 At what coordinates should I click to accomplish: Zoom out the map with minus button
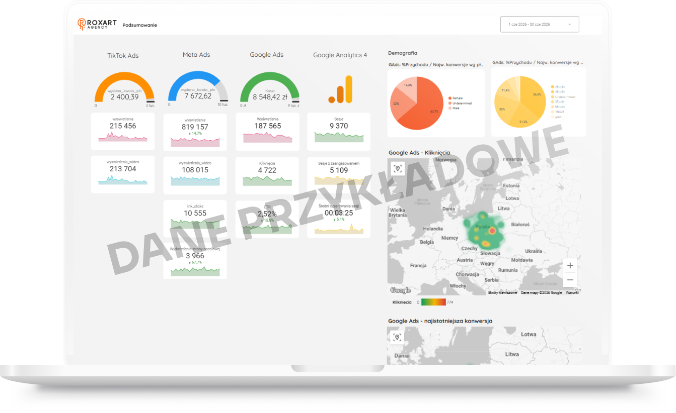point(570,280)
